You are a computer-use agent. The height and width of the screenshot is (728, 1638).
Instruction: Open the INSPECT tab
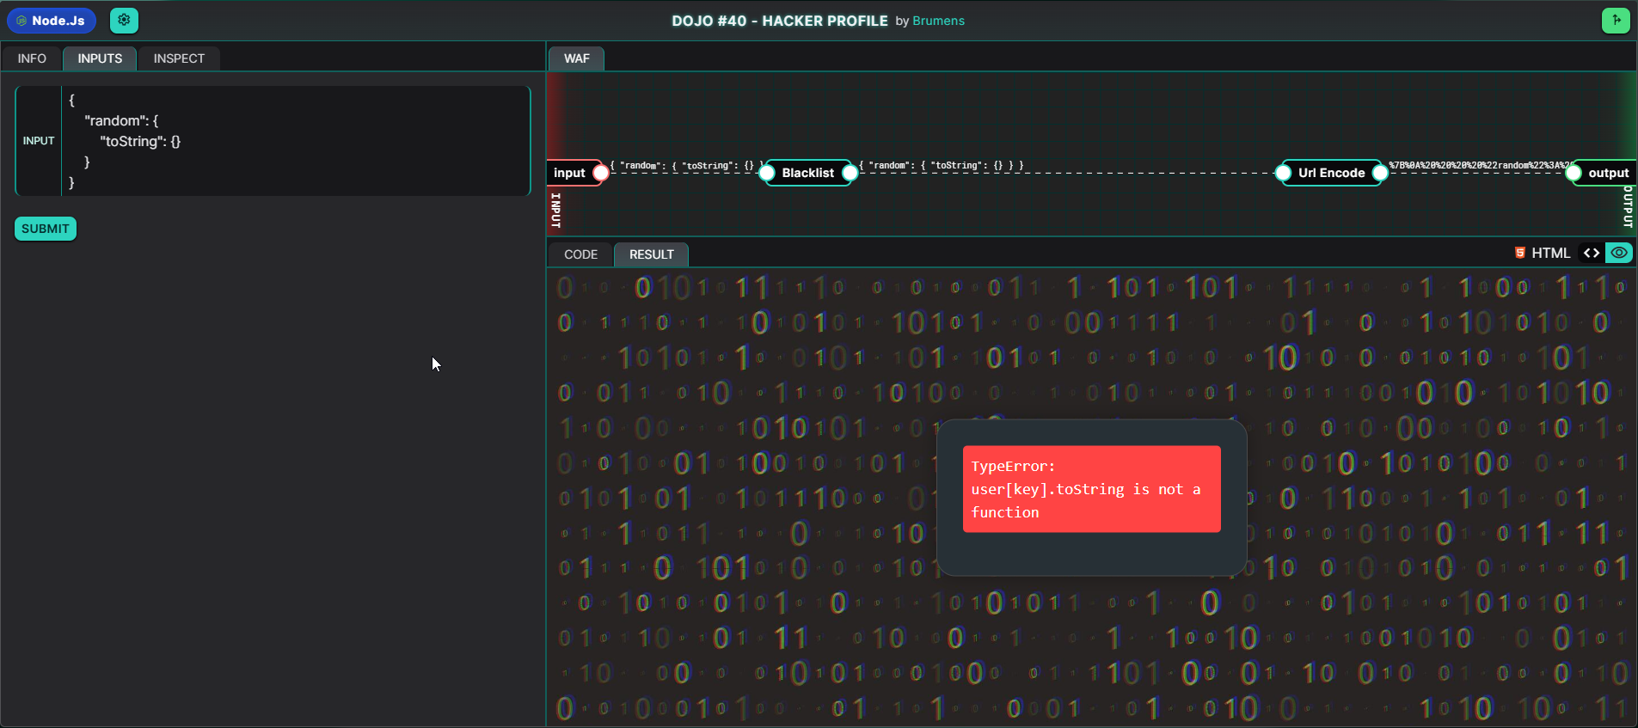(x=179, y=58)
